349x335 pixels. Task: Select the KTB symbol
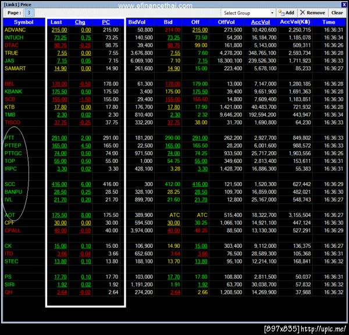point(9,107)
